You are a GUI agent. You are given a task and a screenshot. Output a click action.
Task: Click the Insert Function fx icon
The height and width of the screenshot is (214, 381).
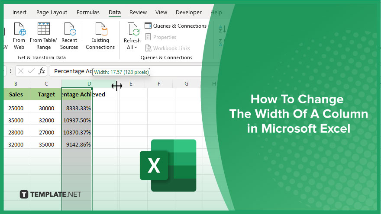click(x=42, y=71)
